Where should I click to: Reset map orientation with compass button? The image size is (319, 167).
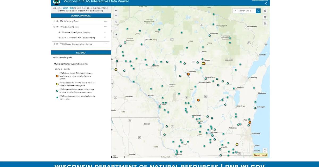pos(116,34)
